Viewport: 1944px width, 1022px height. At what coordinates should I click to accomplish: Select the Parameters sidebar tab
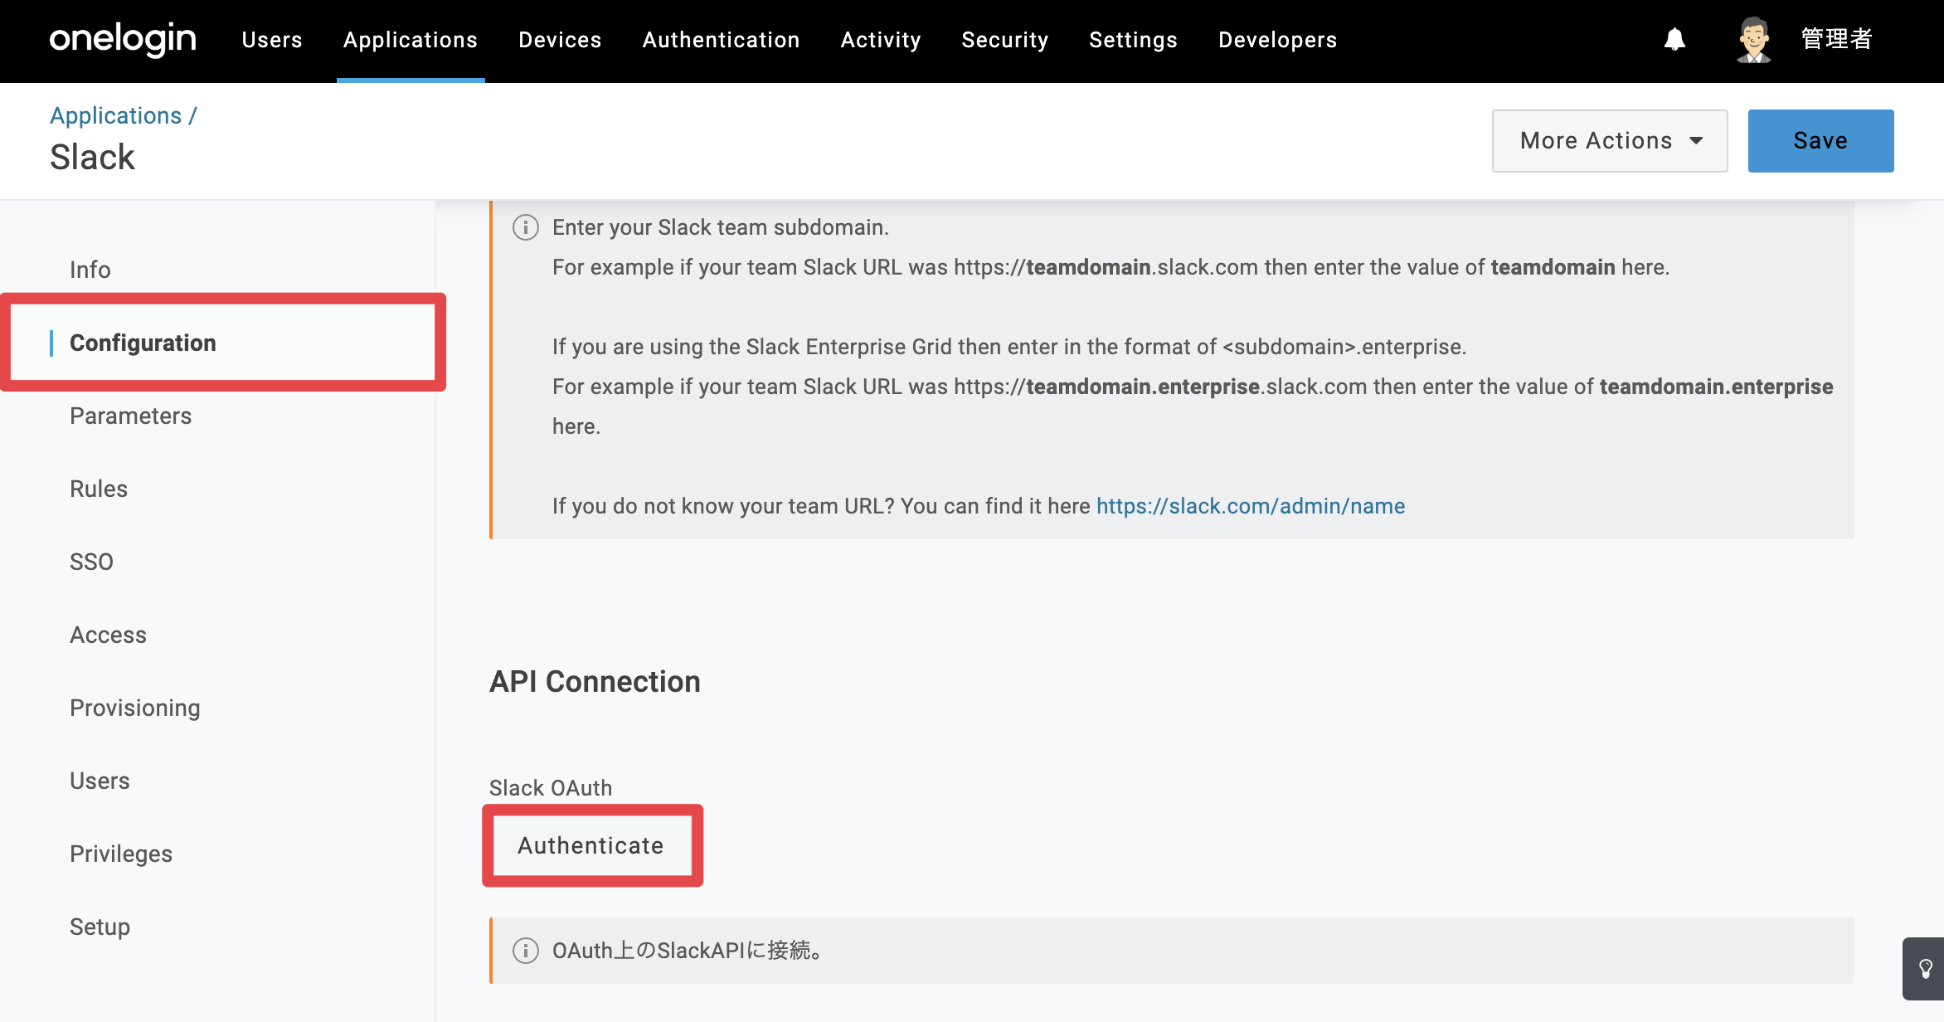[130, 416]
